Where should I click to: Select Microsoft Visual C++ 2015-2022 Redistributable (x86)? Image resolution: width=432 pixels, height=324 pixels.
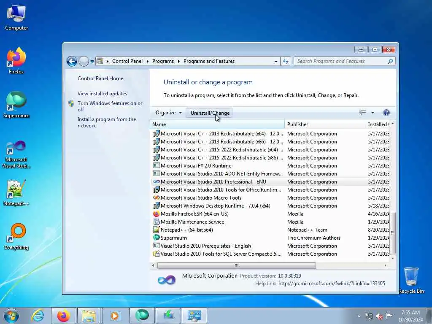tap(270, 158)
